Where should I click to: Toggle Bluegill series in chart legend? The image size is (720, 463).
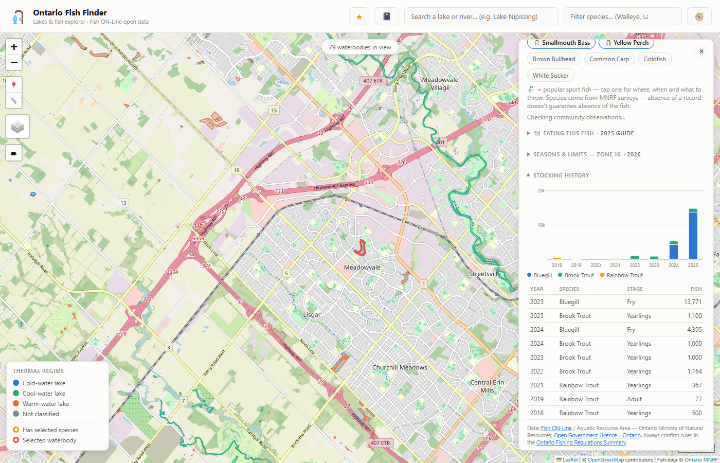coord(539,275)
